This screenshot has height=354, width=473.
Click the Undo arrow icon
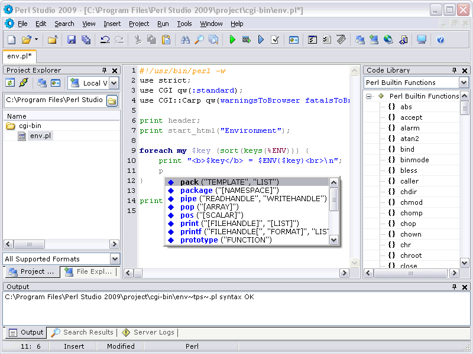tap(105, 40)
